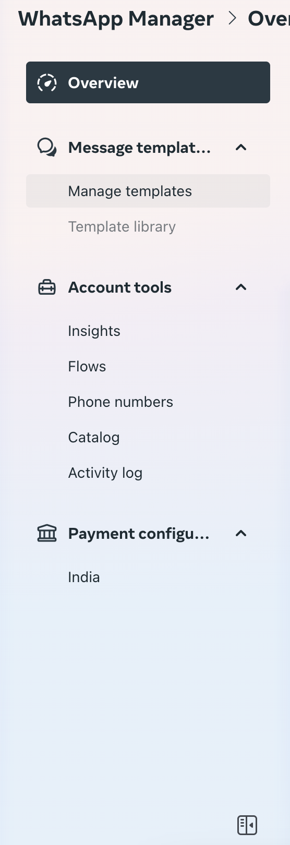Open the Template library

[122, 227]
